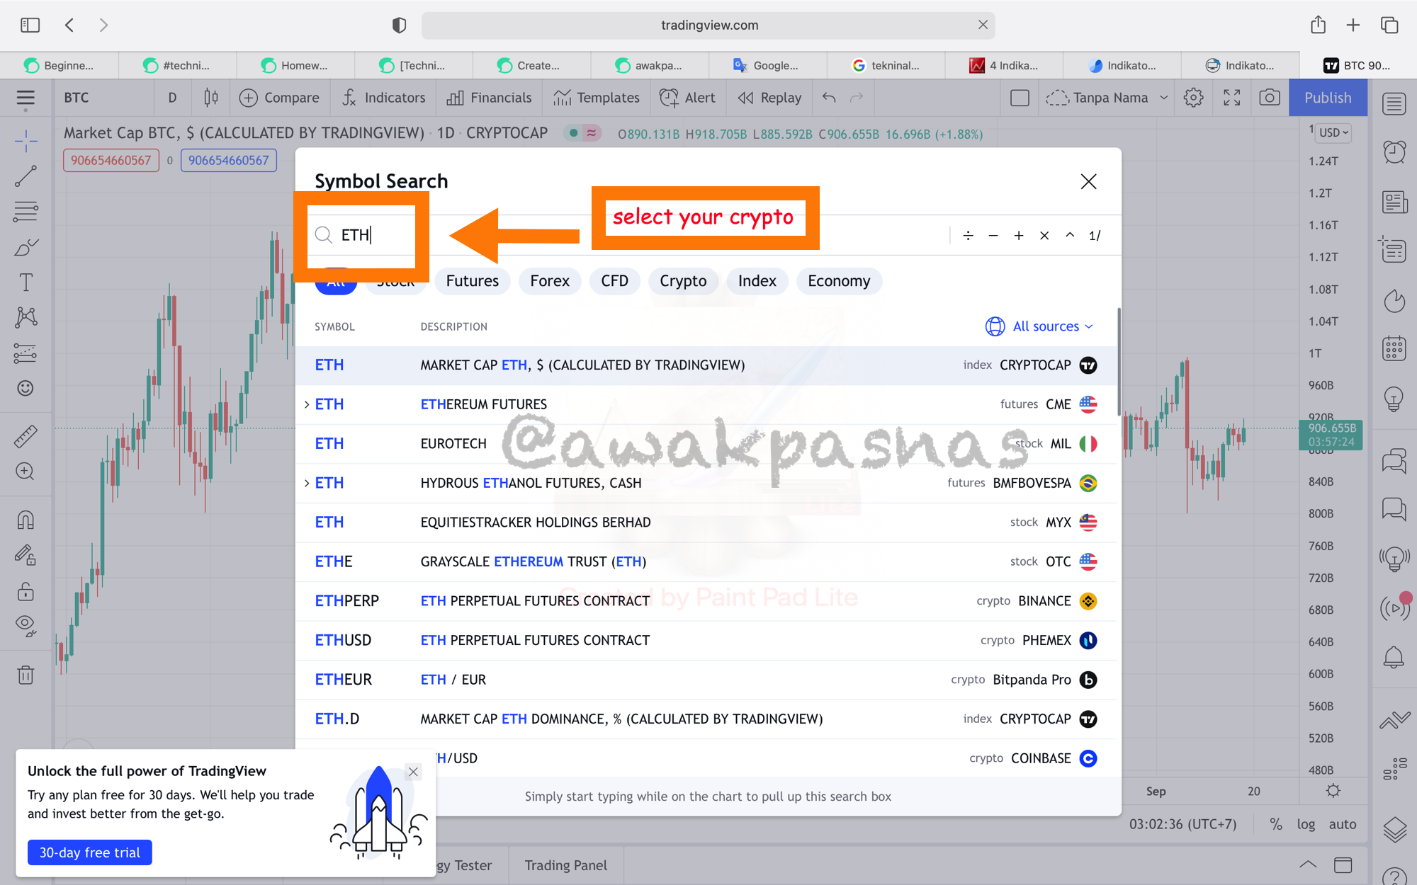This screenshot has height=885, width=1417.
Task: Remove drawings with the trash icon
Action: click(x=26, y=675)
